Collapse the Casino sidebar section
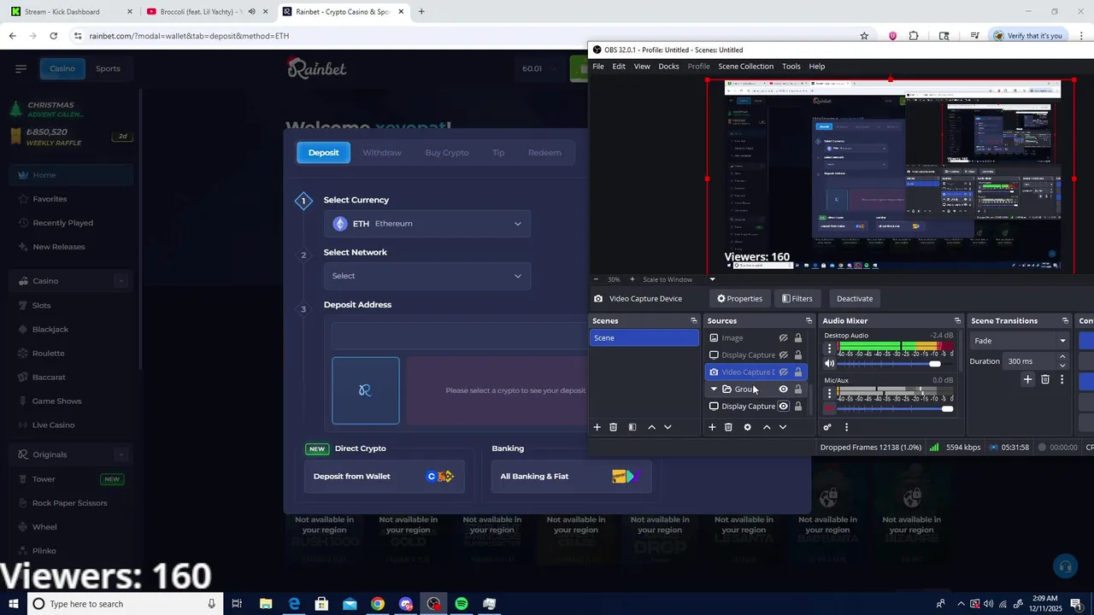Image resolution: width=1094 pixels, height=615 pixels. (x=121, y=281)
